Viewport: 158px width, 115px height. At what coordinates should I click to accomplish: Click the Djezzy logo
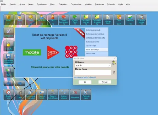point(53,52)
